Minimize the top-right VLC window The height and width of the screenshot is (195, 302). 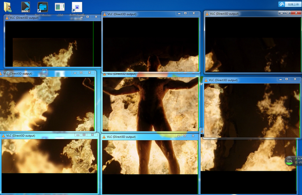(x=282, y=13)
